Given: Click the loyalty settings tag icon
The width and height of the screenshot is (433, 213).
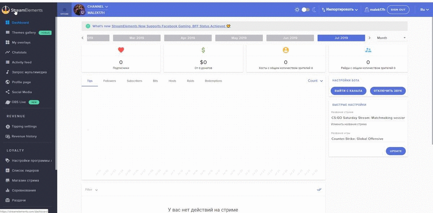Looking at the screenshot, I should [x=8, y=160].
